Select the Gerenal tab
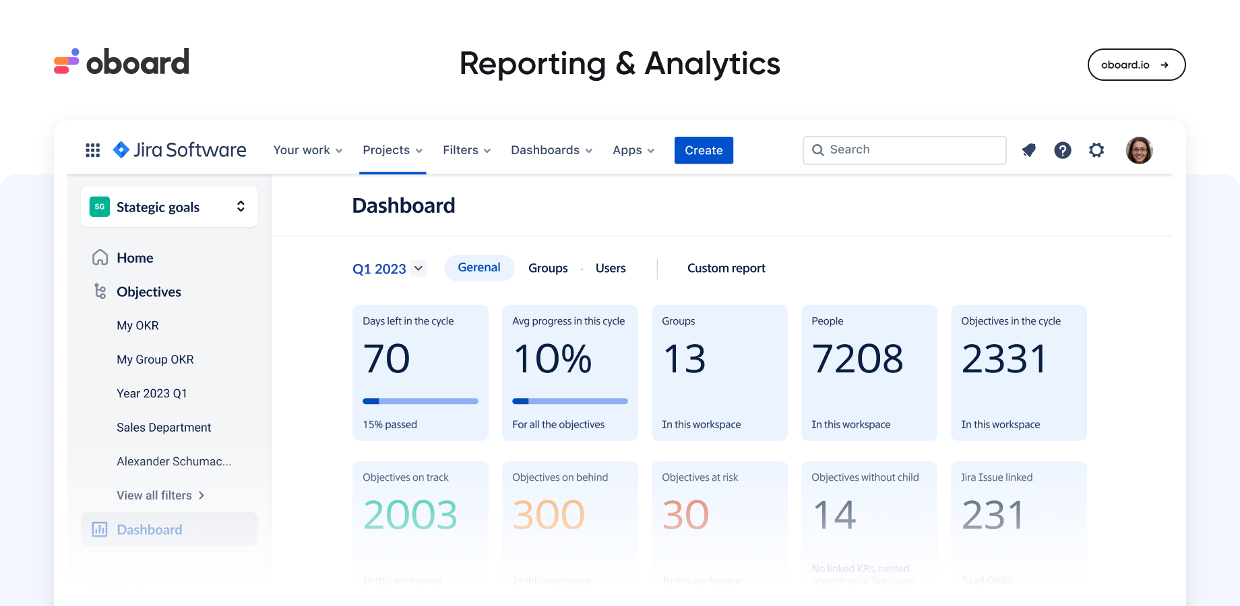The height and width of the screenshot is (606, 1240). click(479, 268)
